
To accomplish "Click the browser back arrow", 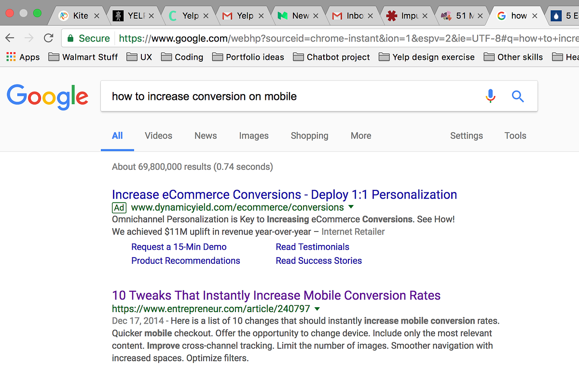I will 10,38.
